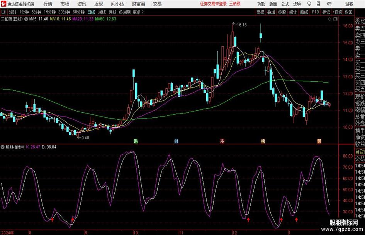Click the diamond icon above price axis
This screenshot has height=235, width=365.
click(329, 19)
